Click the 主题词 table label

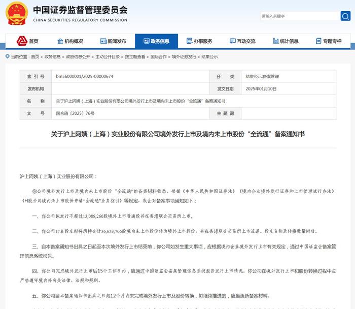[x=225, y=113]
